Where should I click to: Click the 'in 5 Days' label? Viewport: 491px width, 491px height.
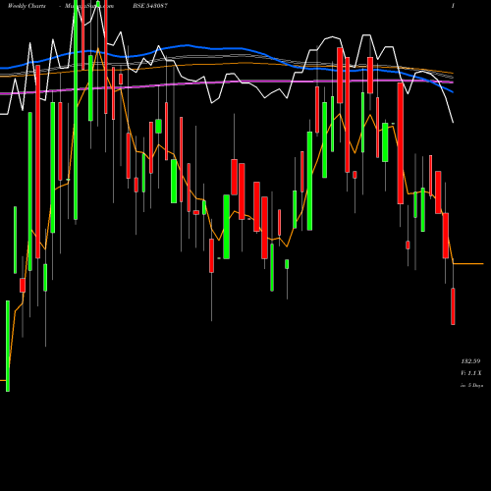click(x=471, y=386)
